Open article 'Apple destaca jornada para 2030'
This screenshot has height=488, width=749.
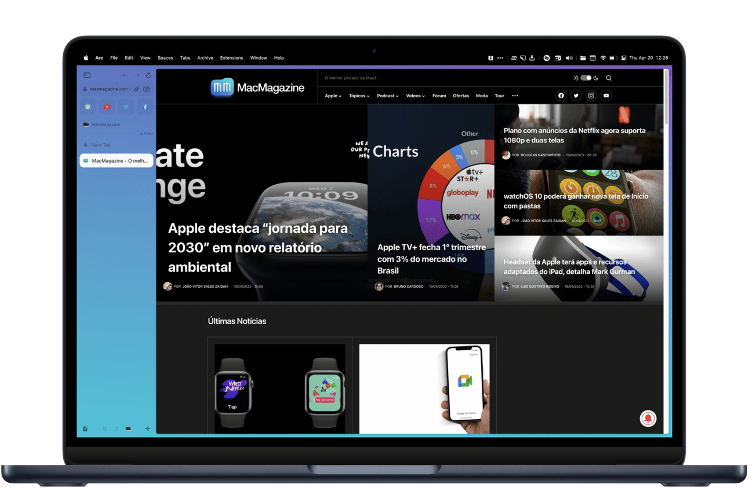[258, 247]
